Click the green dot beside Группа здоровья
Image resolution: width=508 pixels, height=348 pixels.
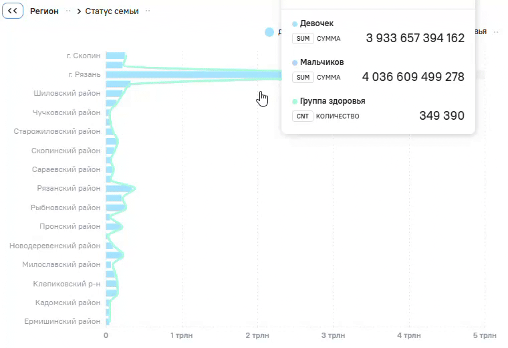pos(295,102)
